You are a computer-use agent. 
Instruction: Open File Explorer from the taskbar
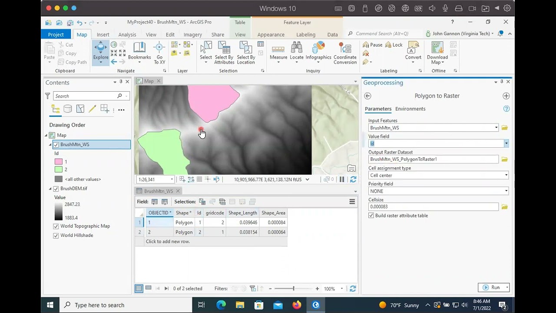tap(240, 305)
